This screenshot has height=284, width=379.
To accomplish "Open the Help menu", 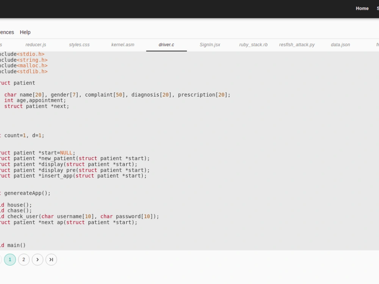I will coord(25,32).
